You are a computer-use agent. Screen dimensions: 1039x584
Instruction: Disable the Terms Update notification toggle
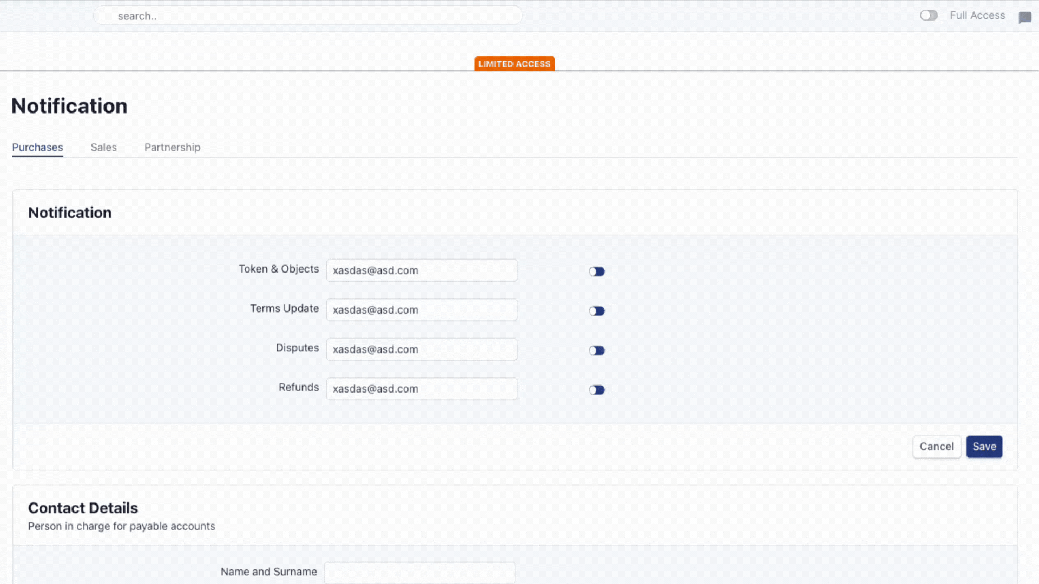pyautogui.click(x=597, y=311)
